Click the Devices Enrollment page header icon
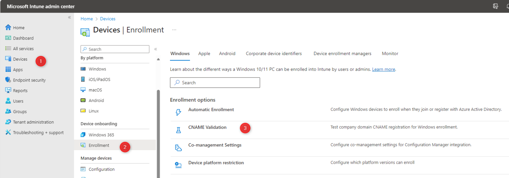 [85, 32]
